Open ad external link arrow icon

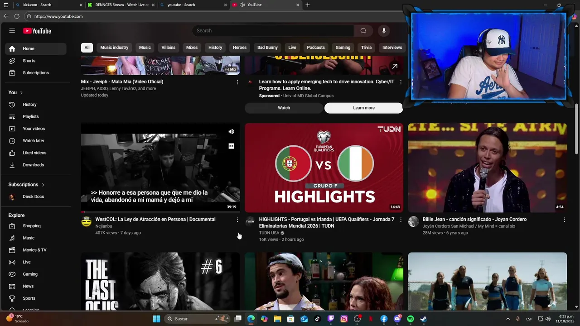point(395,66)
